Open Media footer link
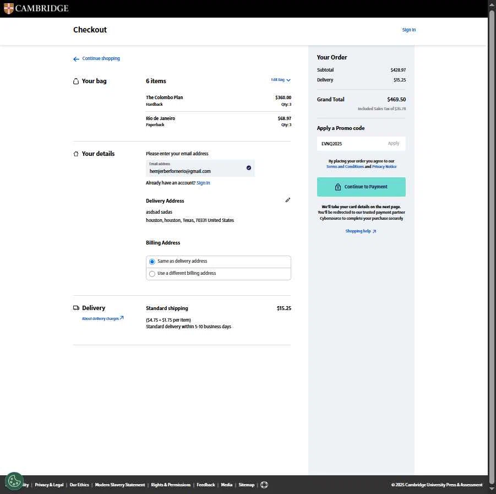 pyautogui.click(x=226, y=485)
